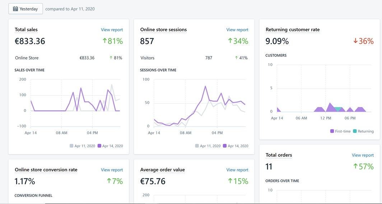This screenshot has width=382, height=204.
Task: Click the 57% orders increase indicator
Action: coord(363,167)
